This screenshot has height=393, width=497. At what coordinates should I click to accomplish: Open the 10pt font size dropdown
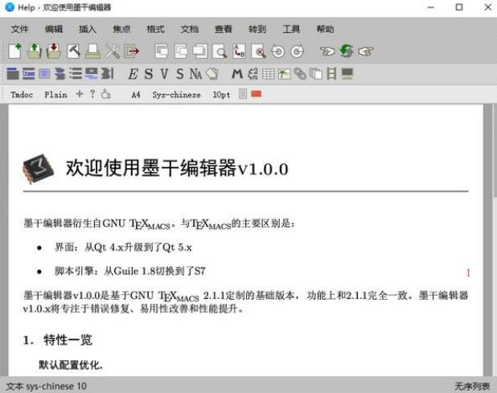coord(221,94)
